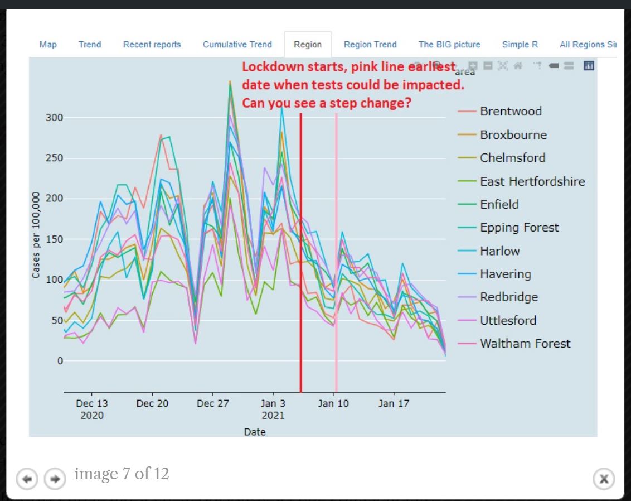Close the image viewer with X button
This screenshot has width=631, height=501.
[604, 479]
